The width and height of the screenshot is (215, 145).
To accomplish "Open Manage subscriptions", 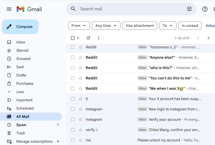I will click(x=34, y=141).
